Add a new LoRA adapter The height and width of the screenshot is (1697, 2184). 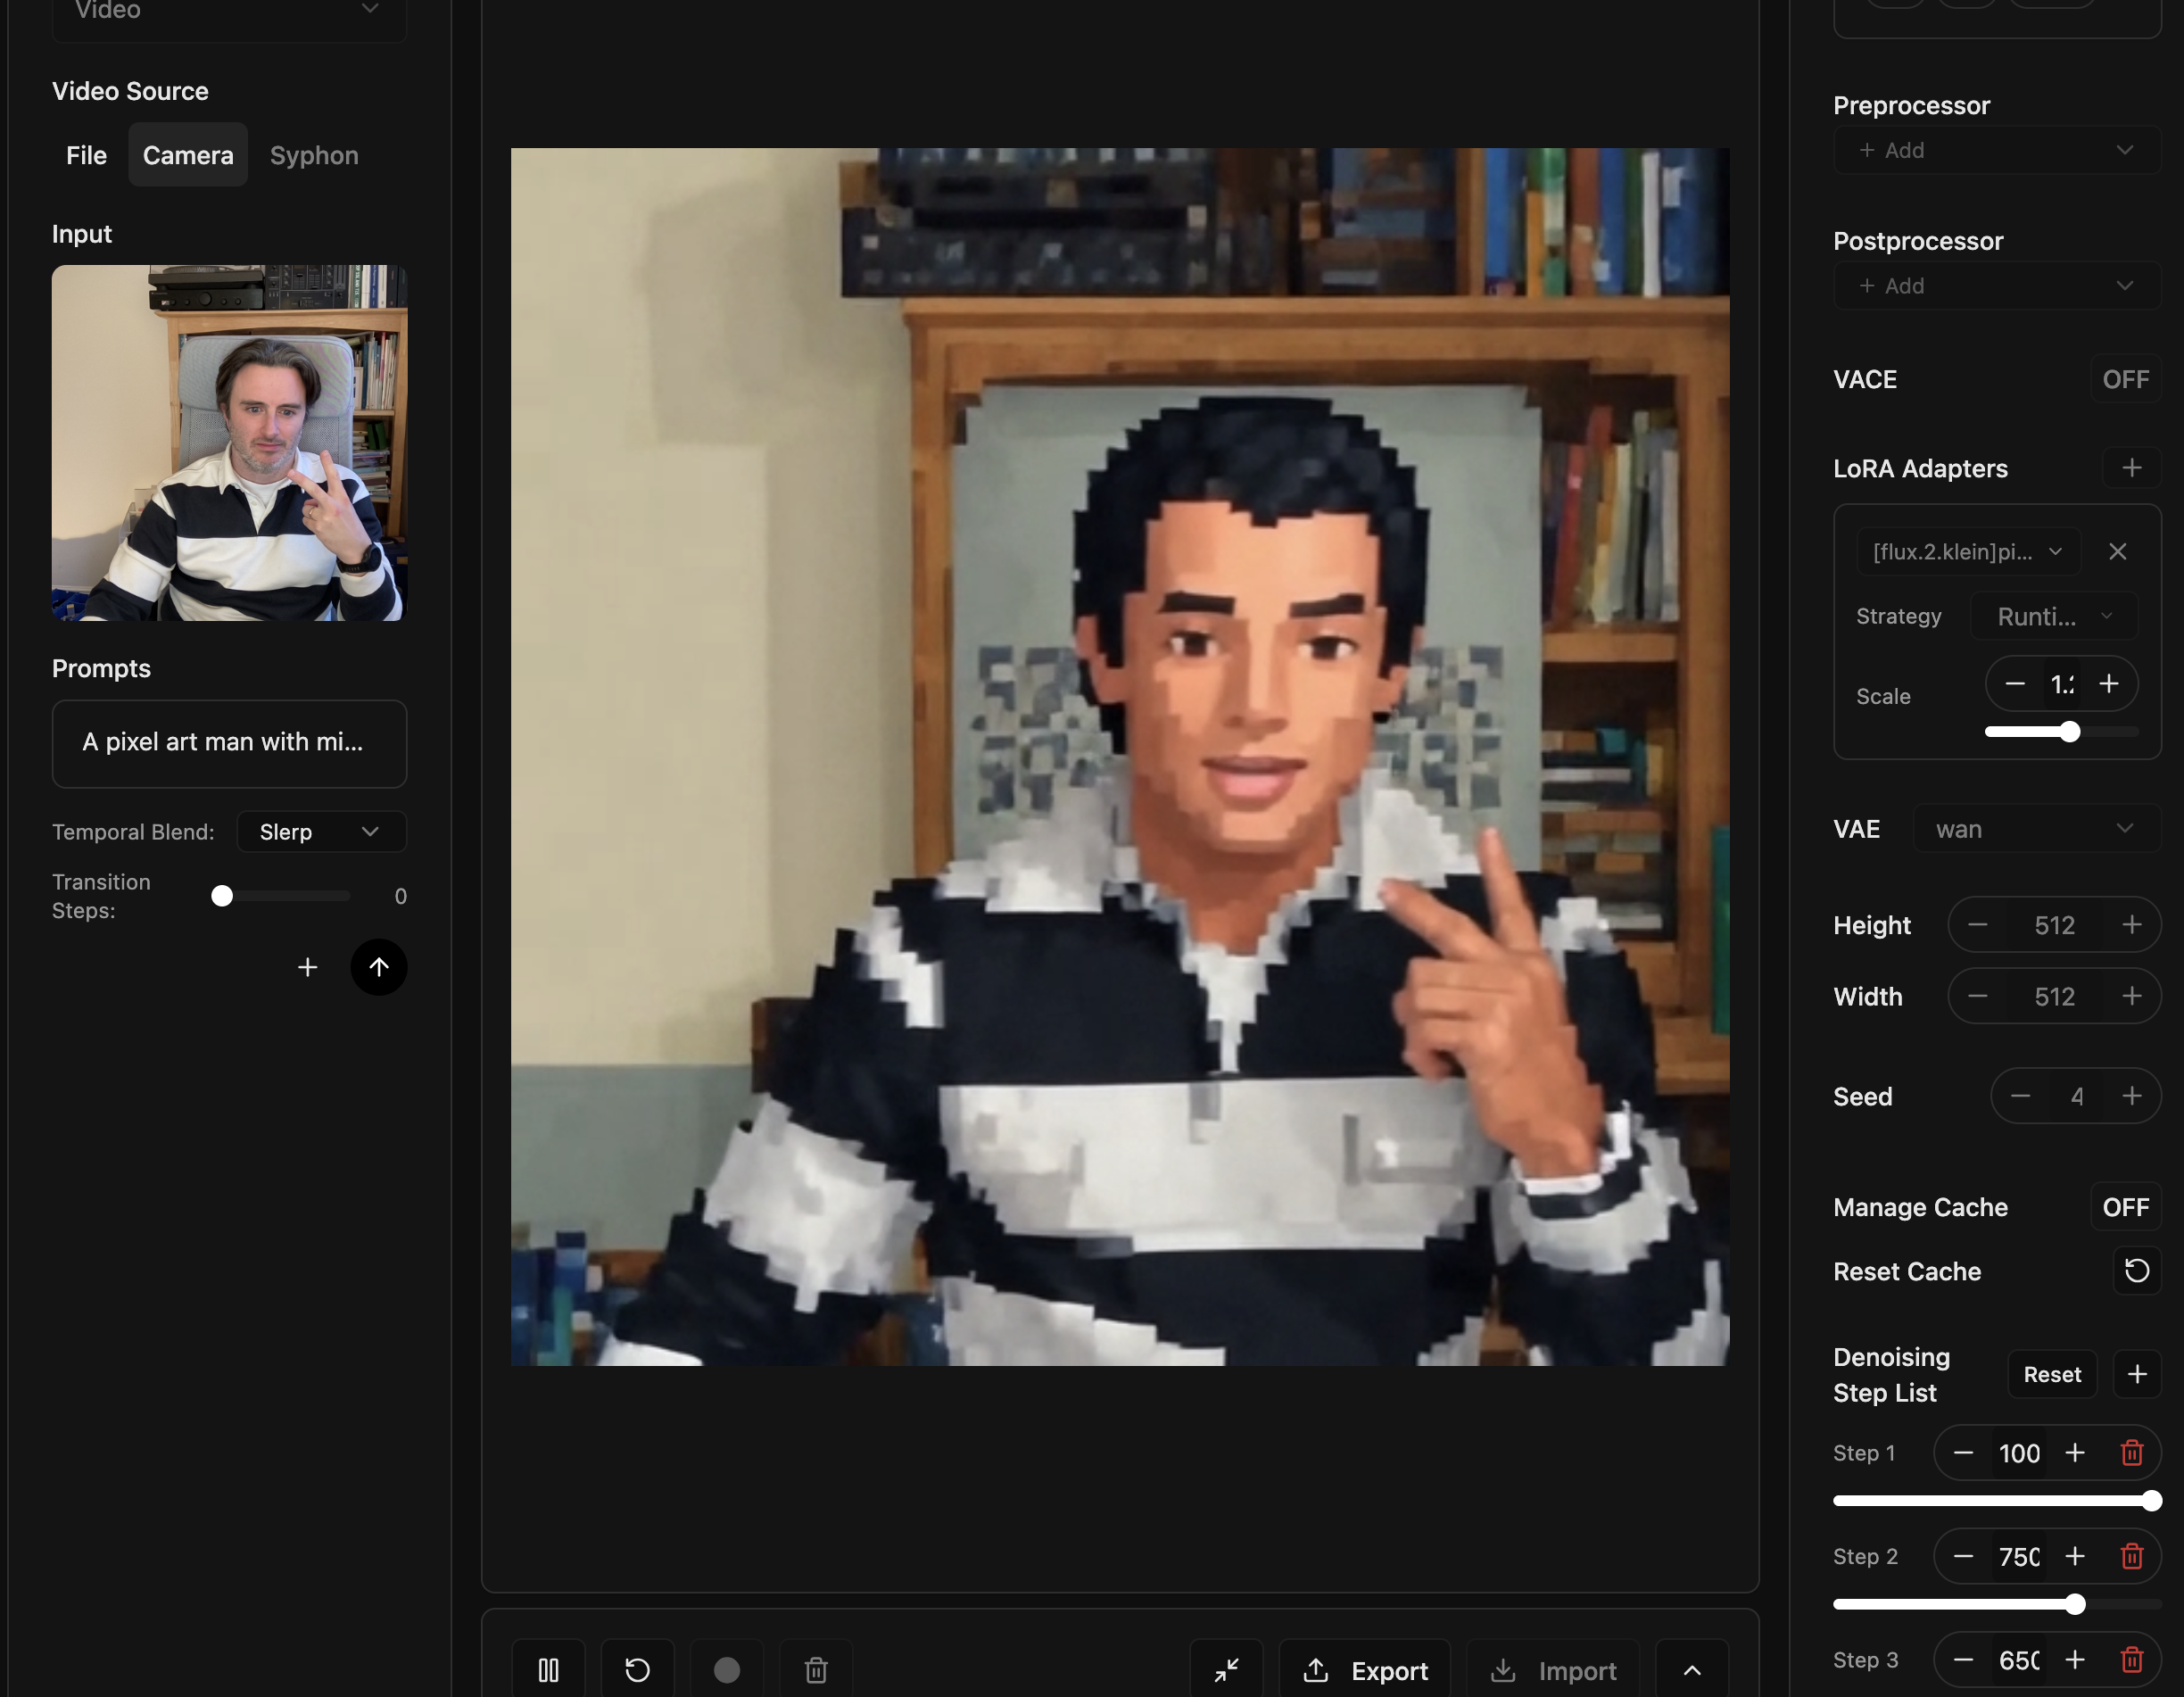2131,468
